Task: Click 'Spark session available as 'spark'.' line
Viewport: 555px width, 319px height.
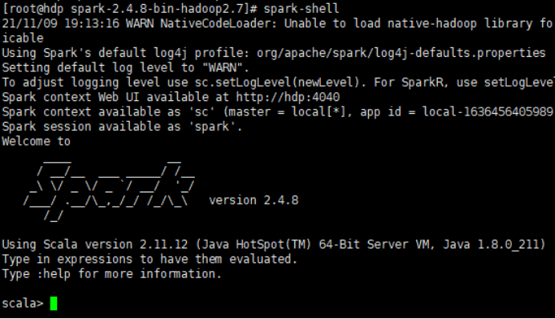Action: pyautogui.click(x=122, y=127)
